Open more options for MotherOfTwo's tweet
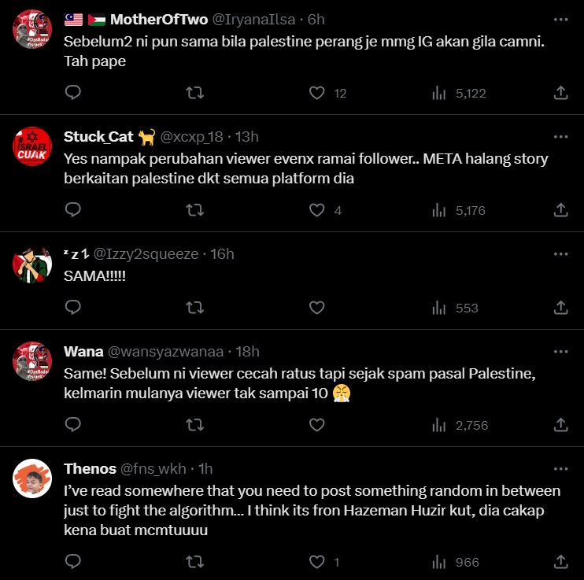This screenshot has width=584, height=580. pos(560,19)
